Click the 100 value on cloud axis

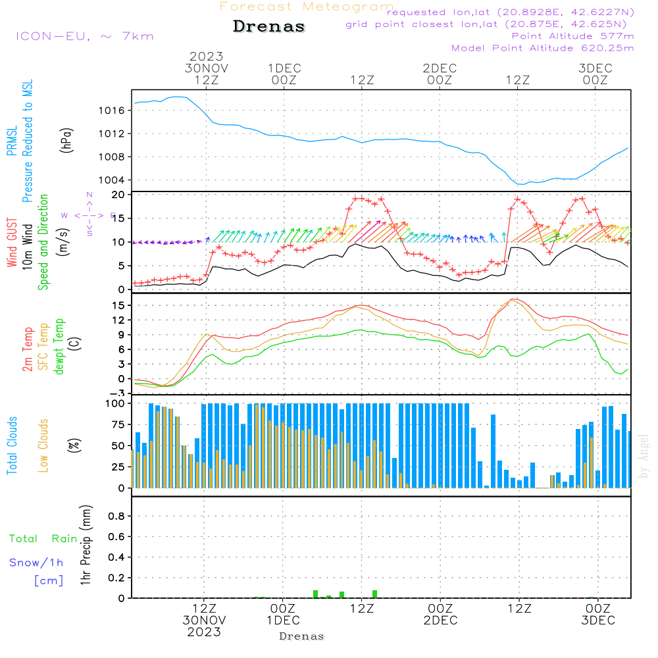point(114,403)
